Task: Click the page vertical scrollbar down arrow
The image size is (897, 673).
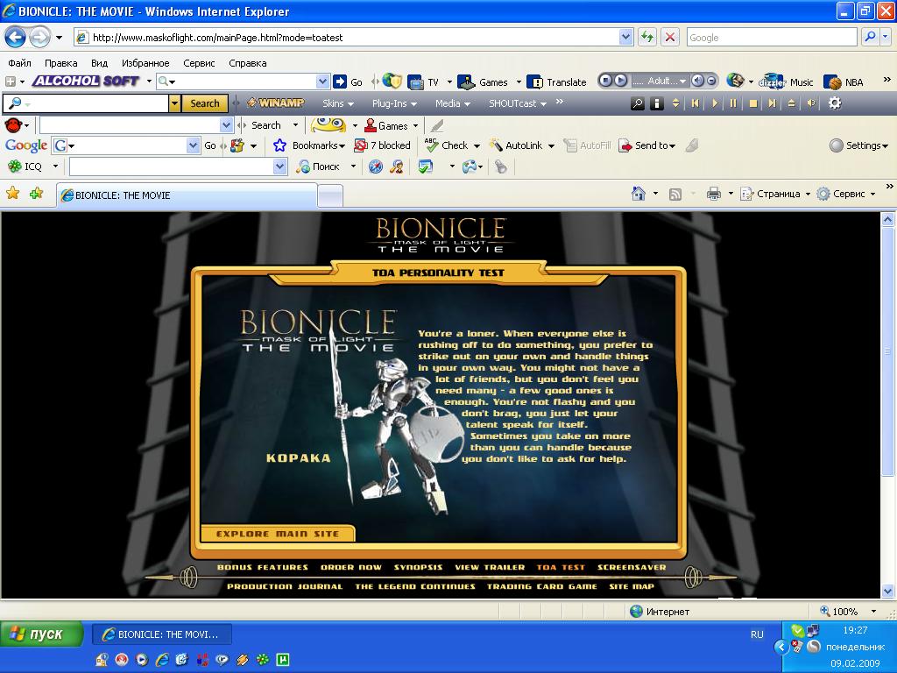Action: (887, 591)
